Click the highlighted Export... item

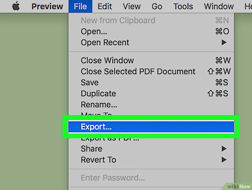pyautogui.click(x=96, y=126)
